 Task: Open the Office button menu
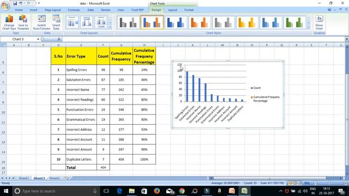[5, 5]
